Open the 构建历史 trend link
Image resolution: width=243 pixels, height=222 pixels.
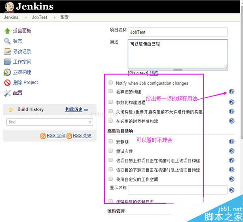tap(74, 109)
